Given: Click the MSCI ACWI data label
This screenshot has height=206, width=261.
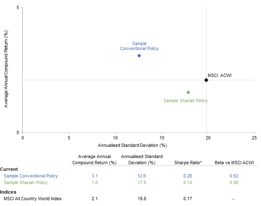Looking at the screenshot, I should pos(219,75).
